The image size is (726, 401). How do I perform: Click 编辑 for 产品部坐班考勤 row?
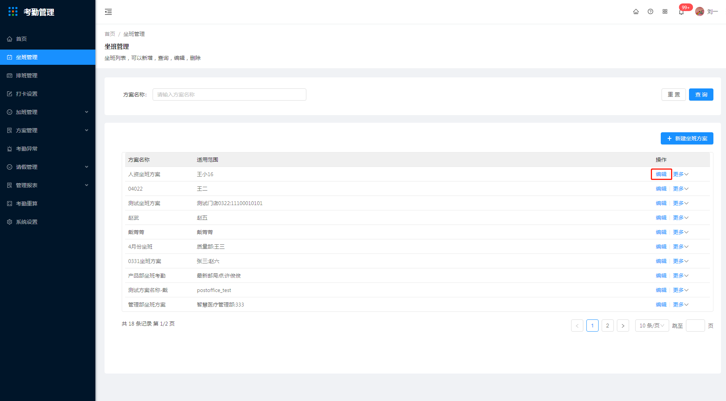661,276
